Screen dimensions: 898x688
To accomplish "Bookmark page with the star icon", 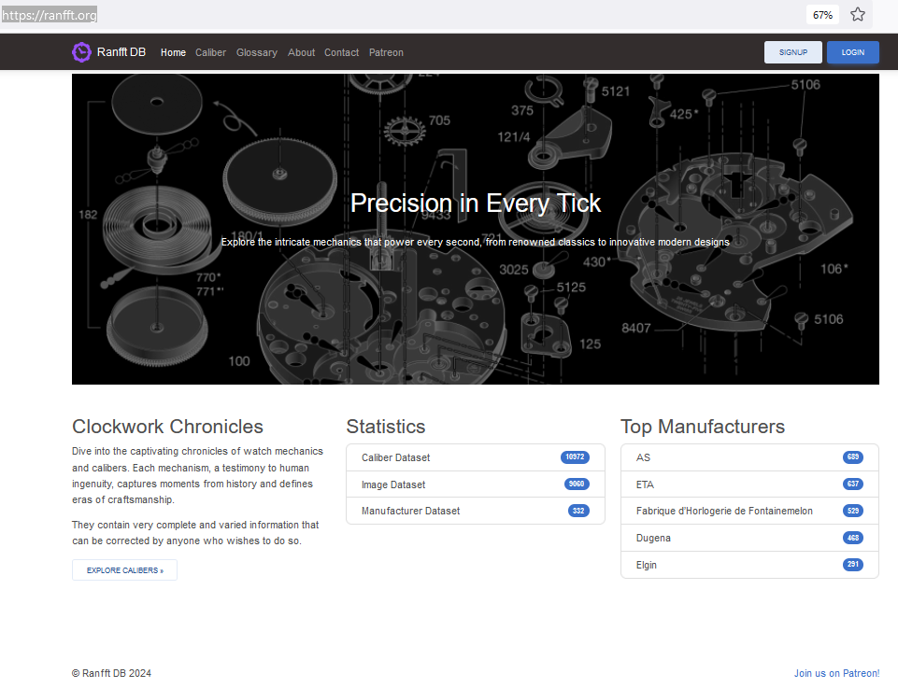I will pyautogui.click(x=857, y=15).
